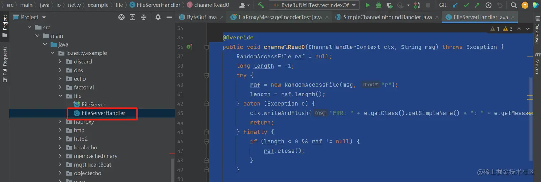541x182 pixels.
Task: Click Git commit green checkmark
Action: [466, 5]
